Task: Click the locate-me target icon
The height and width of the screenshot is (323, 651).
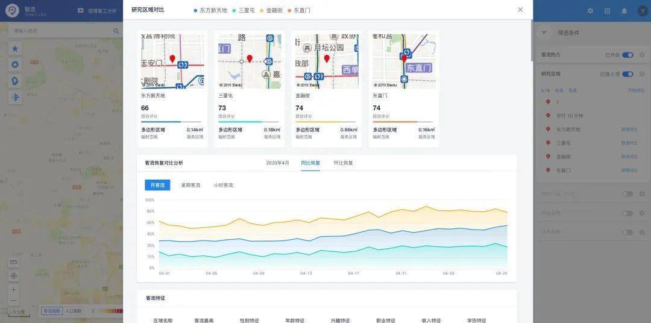Action: tap(14, 275)
